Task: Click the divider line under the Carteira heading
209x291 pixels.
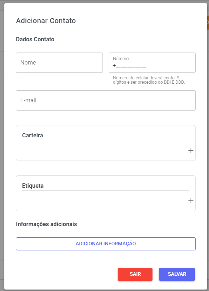Action: 106,140
